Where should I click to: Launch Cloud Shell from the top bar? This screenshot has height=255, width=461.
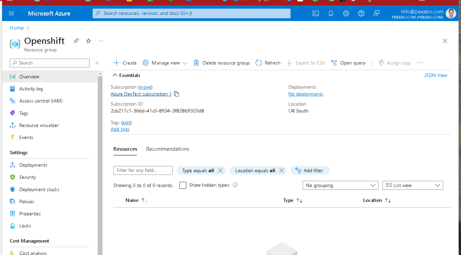315,13
